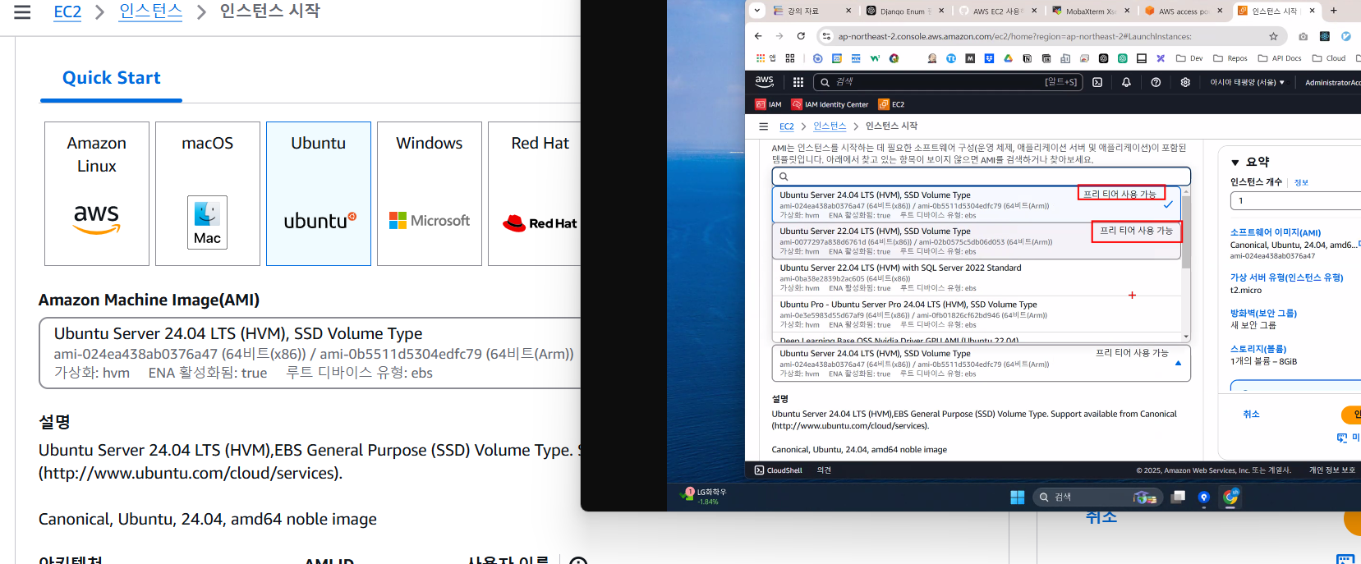Open the 의견 feedback link in the footer
The height and width of the screenshot is (564, 1361).
coord(824,470)
